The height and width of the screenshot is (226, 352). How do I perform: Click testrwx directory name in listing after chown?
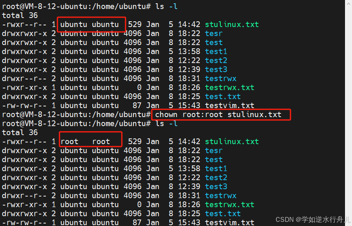(x=220, y=196)
